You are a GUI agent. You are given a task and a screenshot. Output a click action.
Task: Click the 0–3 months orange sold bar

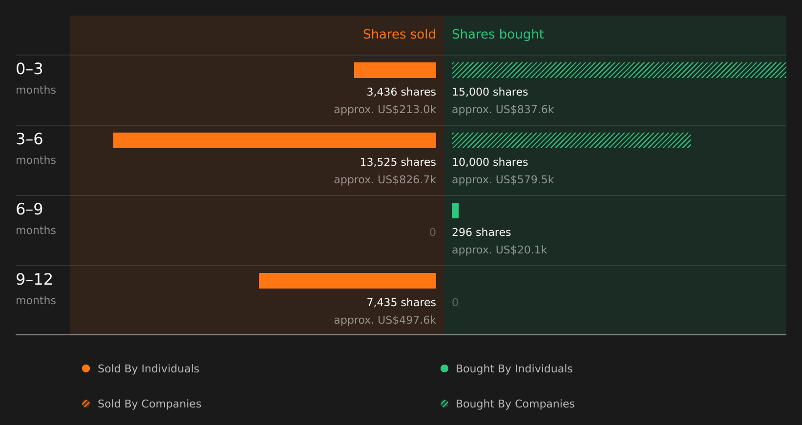click(x=395, y=70)
